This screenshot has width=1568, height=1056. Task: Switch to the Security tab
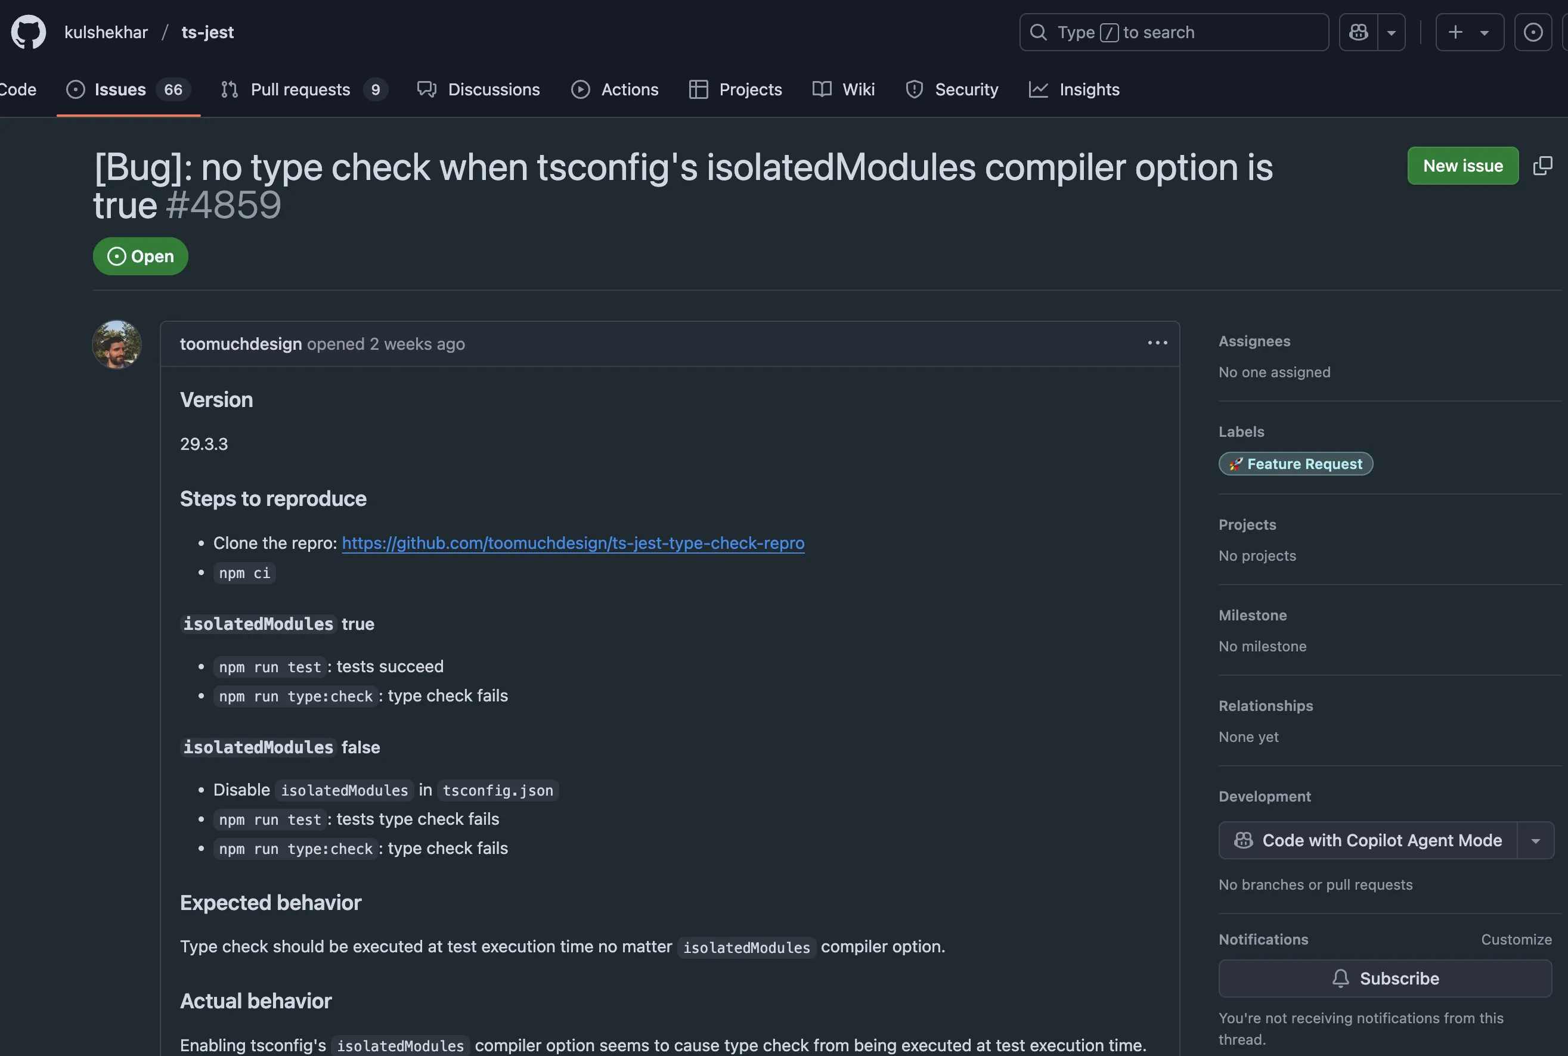point(952,89)
